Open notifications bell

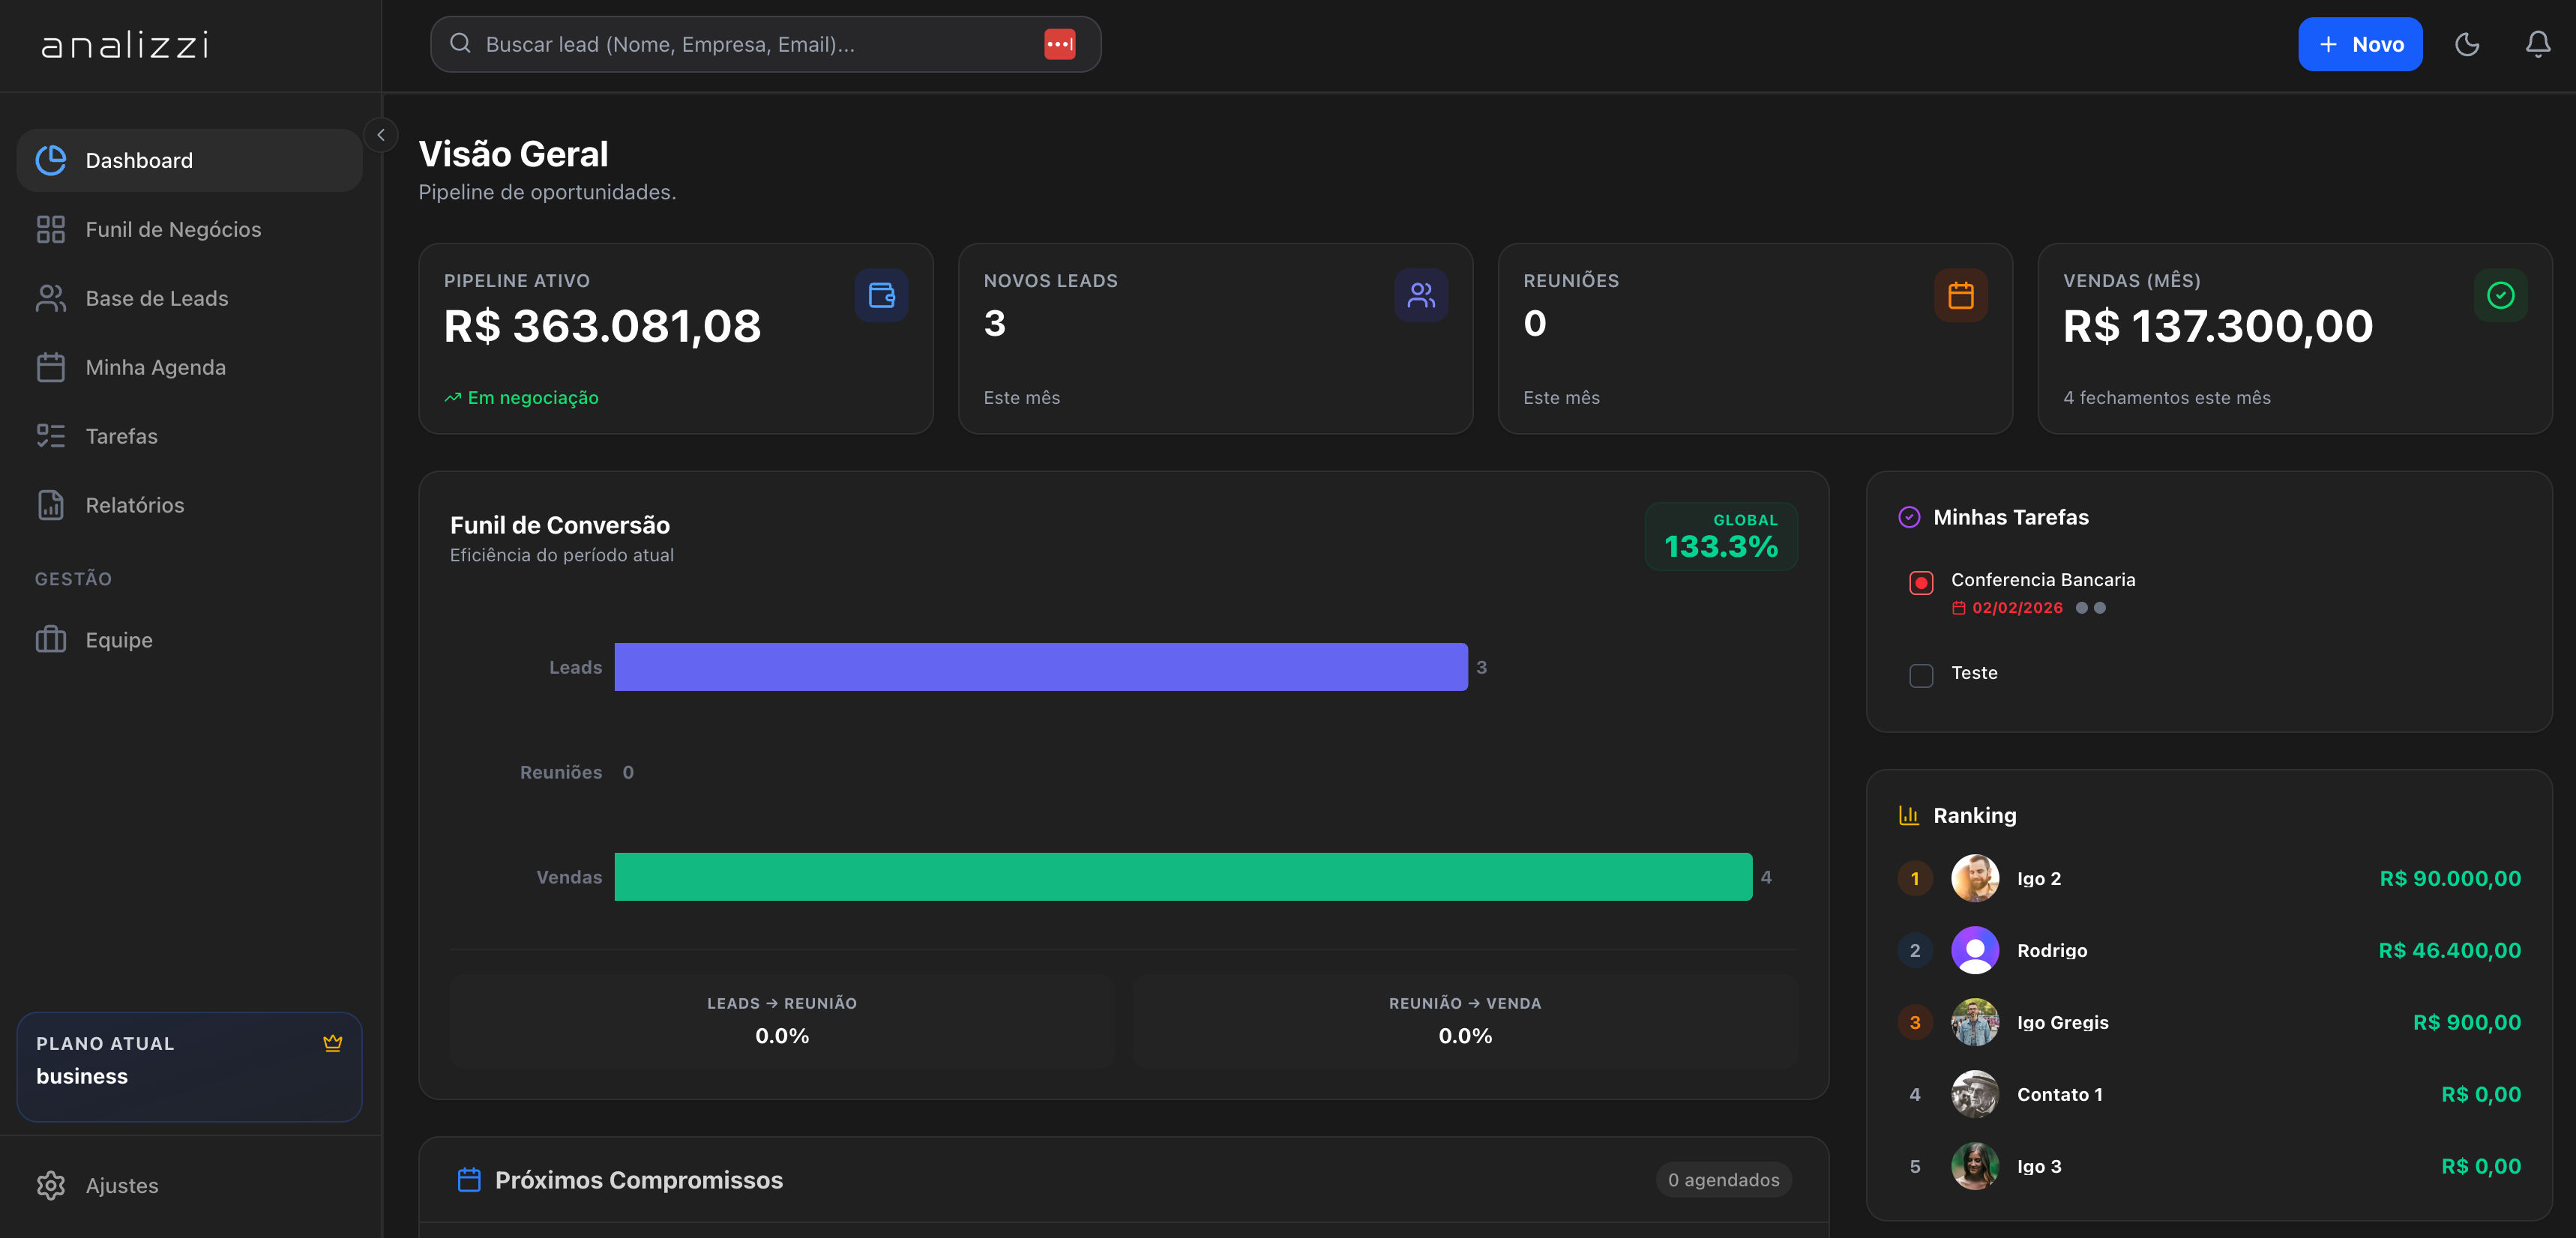click(2538, 44)
